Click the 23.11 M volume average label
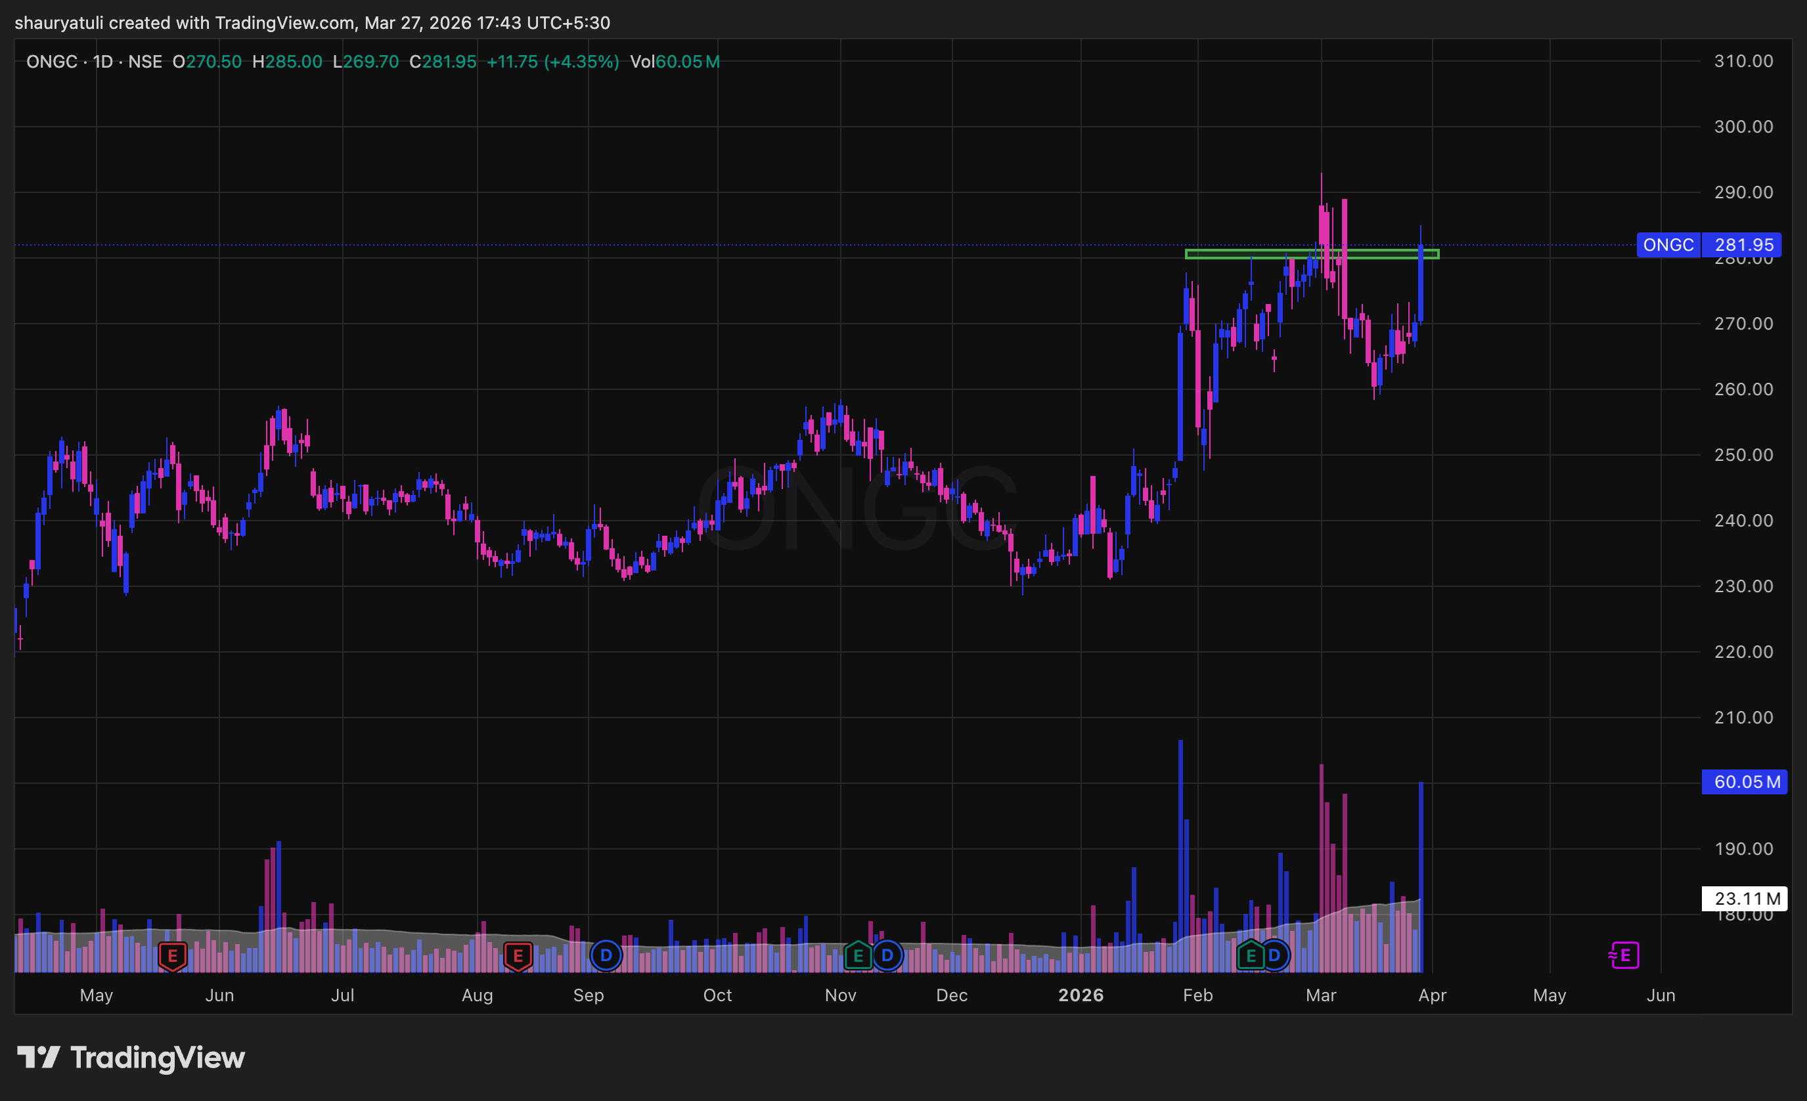 point(1744,899)
